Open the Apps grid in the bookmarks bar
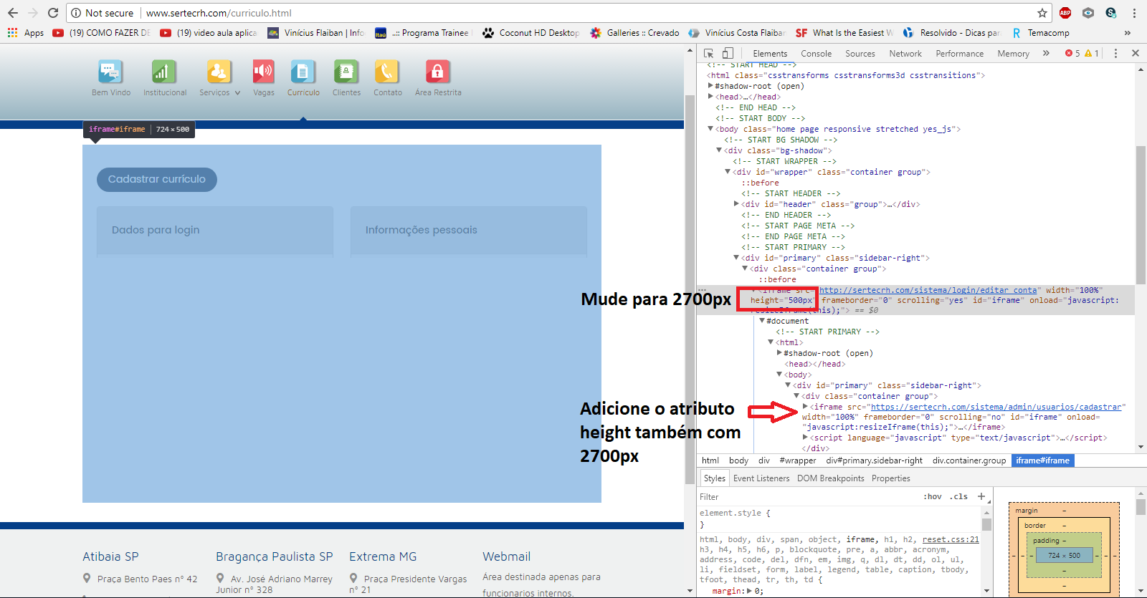1147x598 pixels. [26, 33]
